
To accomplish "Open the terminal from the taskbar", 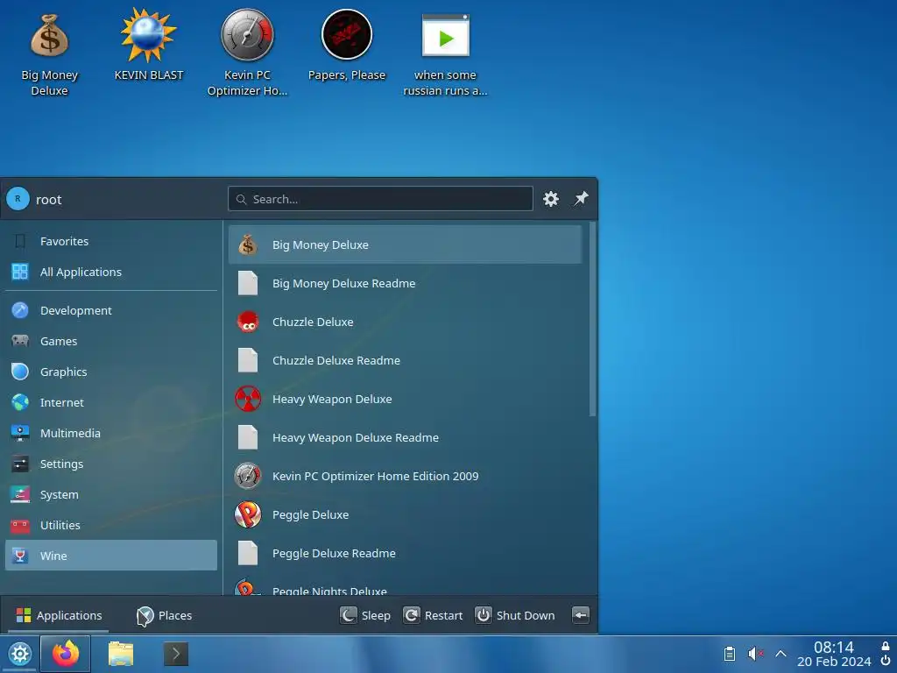I will [x=175, y=654].
